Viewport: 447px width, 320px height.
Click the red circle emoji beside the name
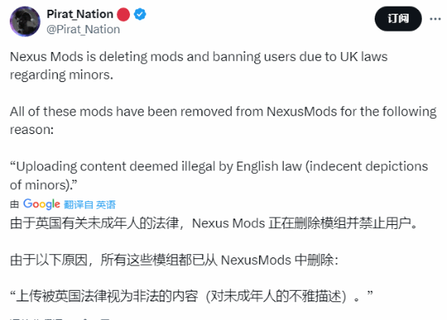click(x=124, y=15)
